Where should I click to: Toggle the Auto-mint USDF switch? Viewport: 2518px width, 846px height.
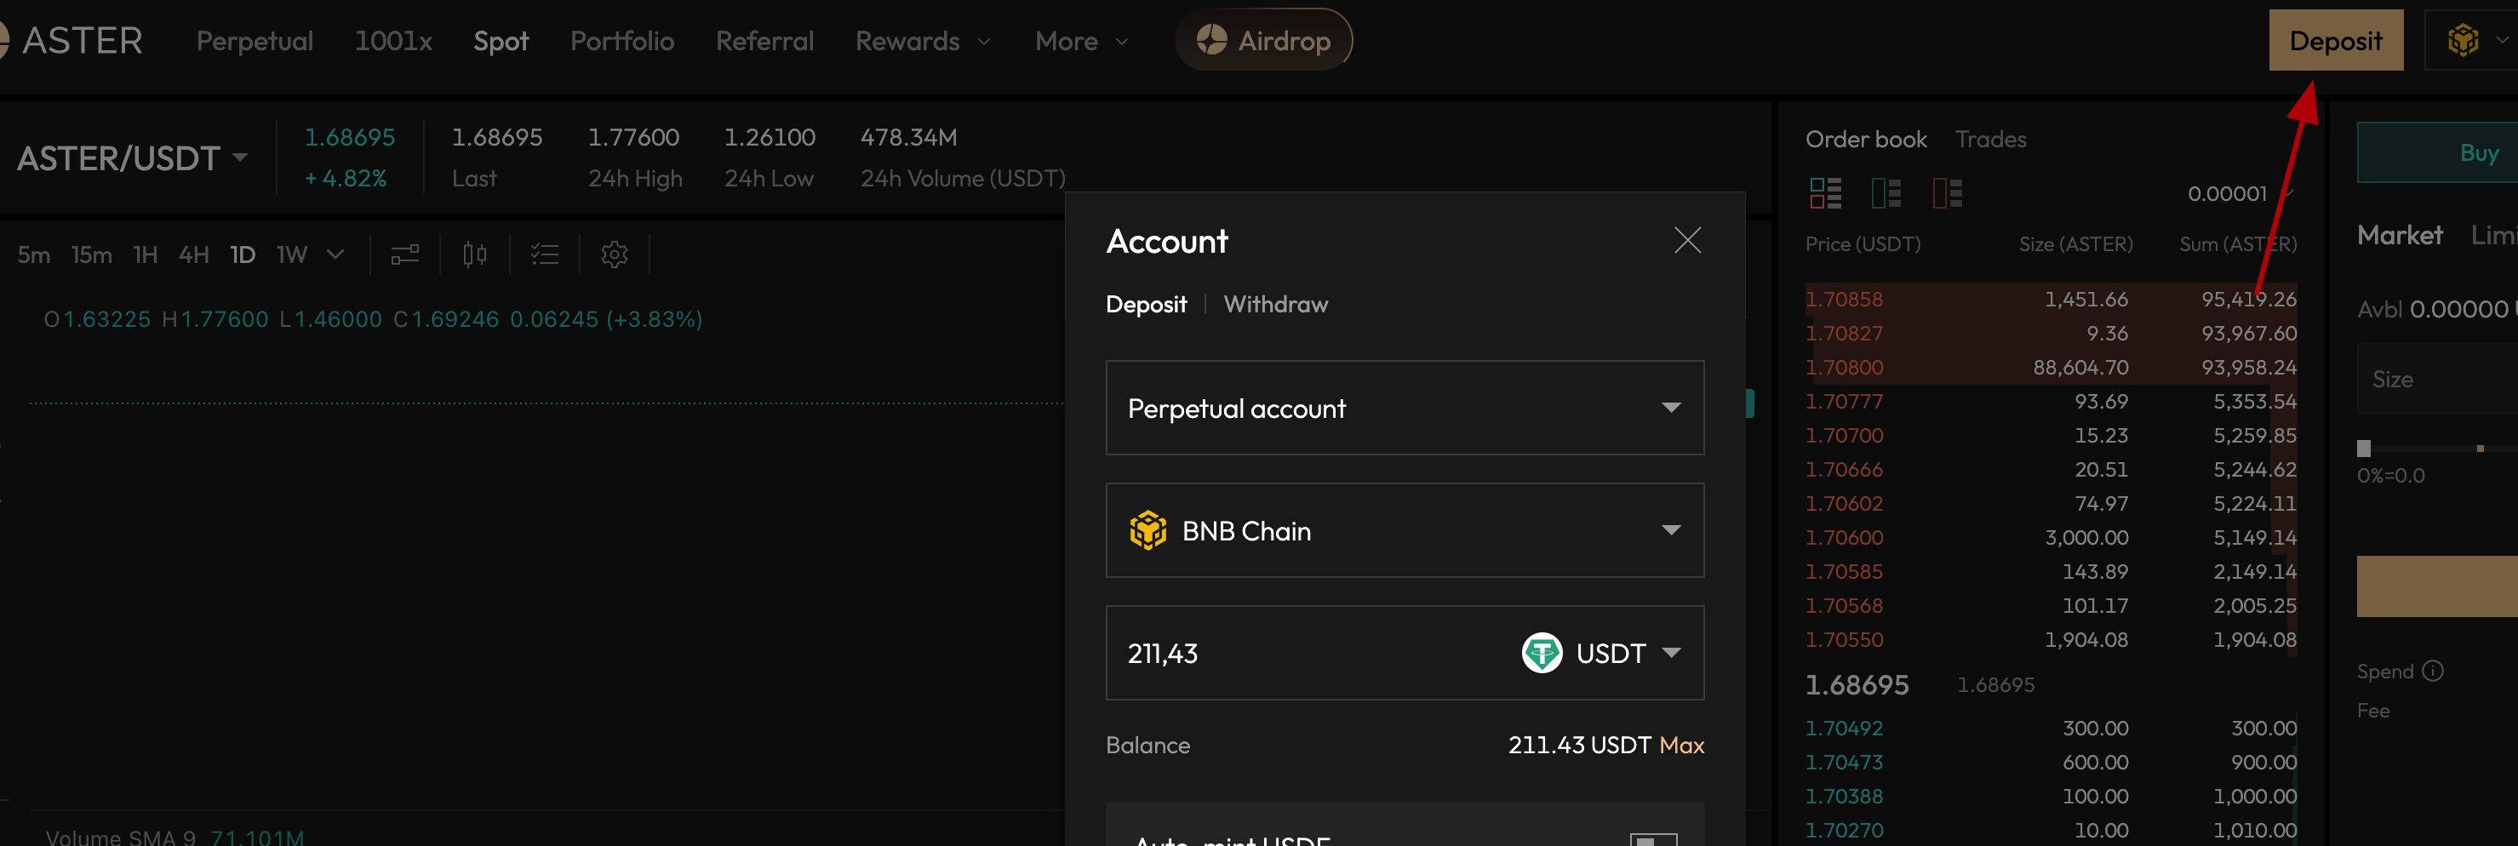1653,838
